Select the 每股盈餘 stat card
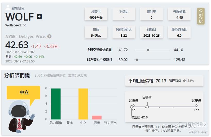The height and width of the screenshot is (137, 211). pyautogui.click(x=179, y=14)
